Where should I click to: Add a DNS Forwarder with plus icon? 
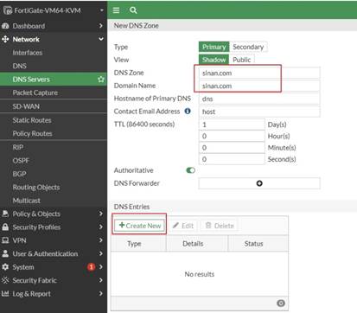pos(259,183)
